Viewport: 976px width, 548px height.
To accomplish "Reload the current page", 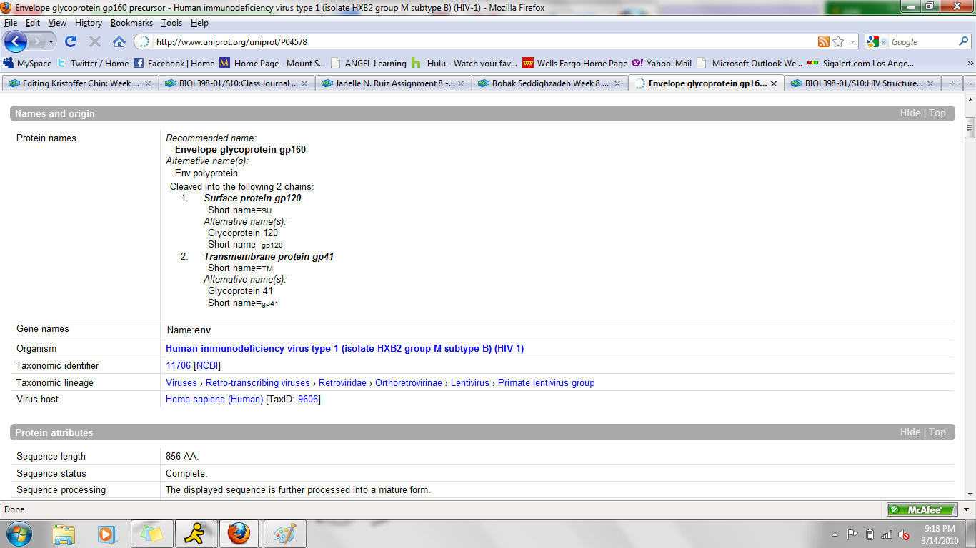I will (x=71, y=41).
